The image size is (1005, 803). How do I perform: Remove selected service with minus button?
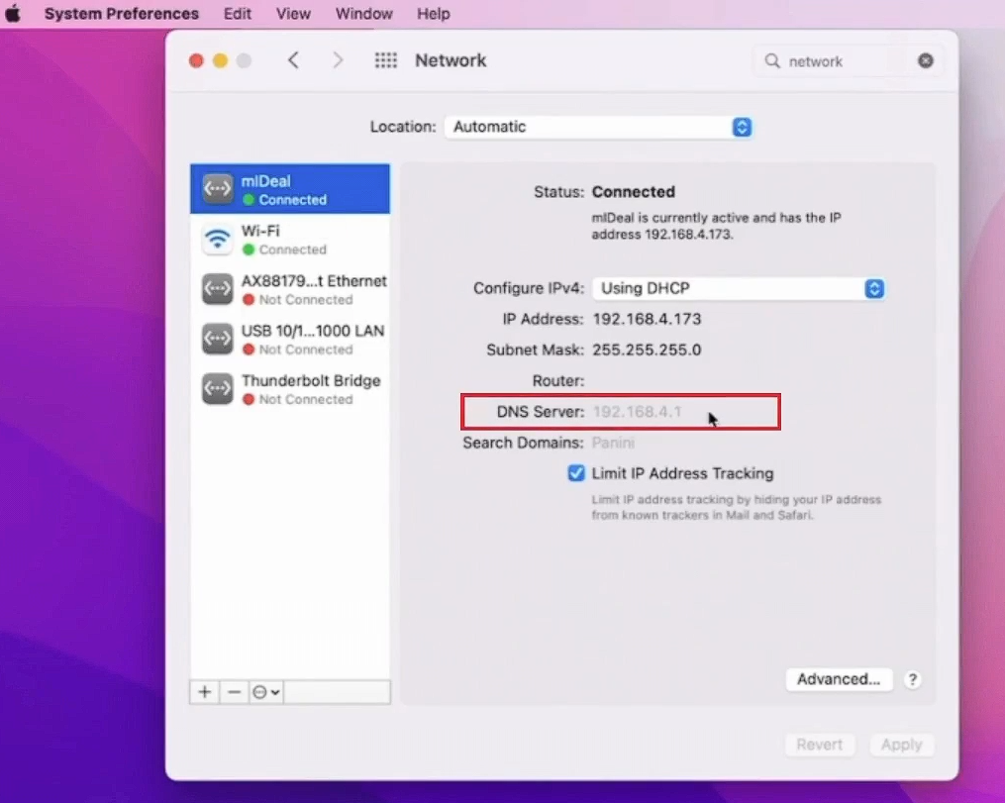(234, 692)
